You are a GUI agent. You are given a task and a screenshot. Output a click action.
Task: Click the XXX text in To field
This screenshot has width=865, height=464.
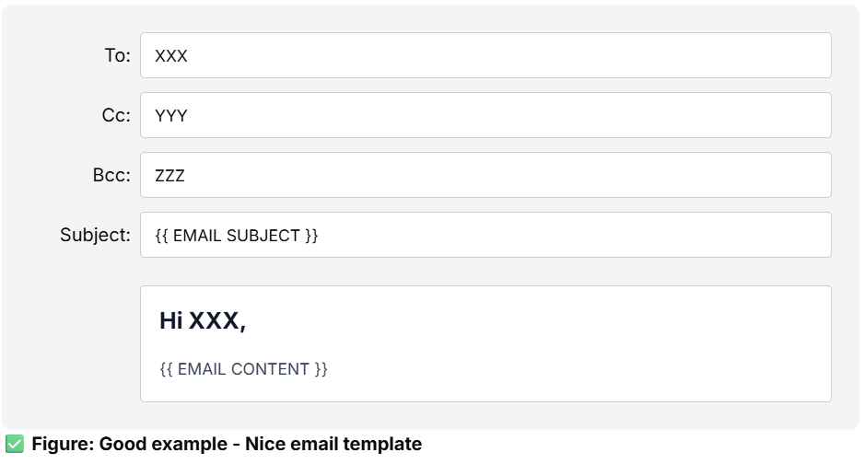pyautogui.click(x=171, y=55)
